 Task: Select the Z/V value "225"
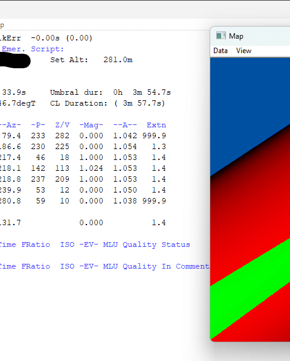coord(62,147)
